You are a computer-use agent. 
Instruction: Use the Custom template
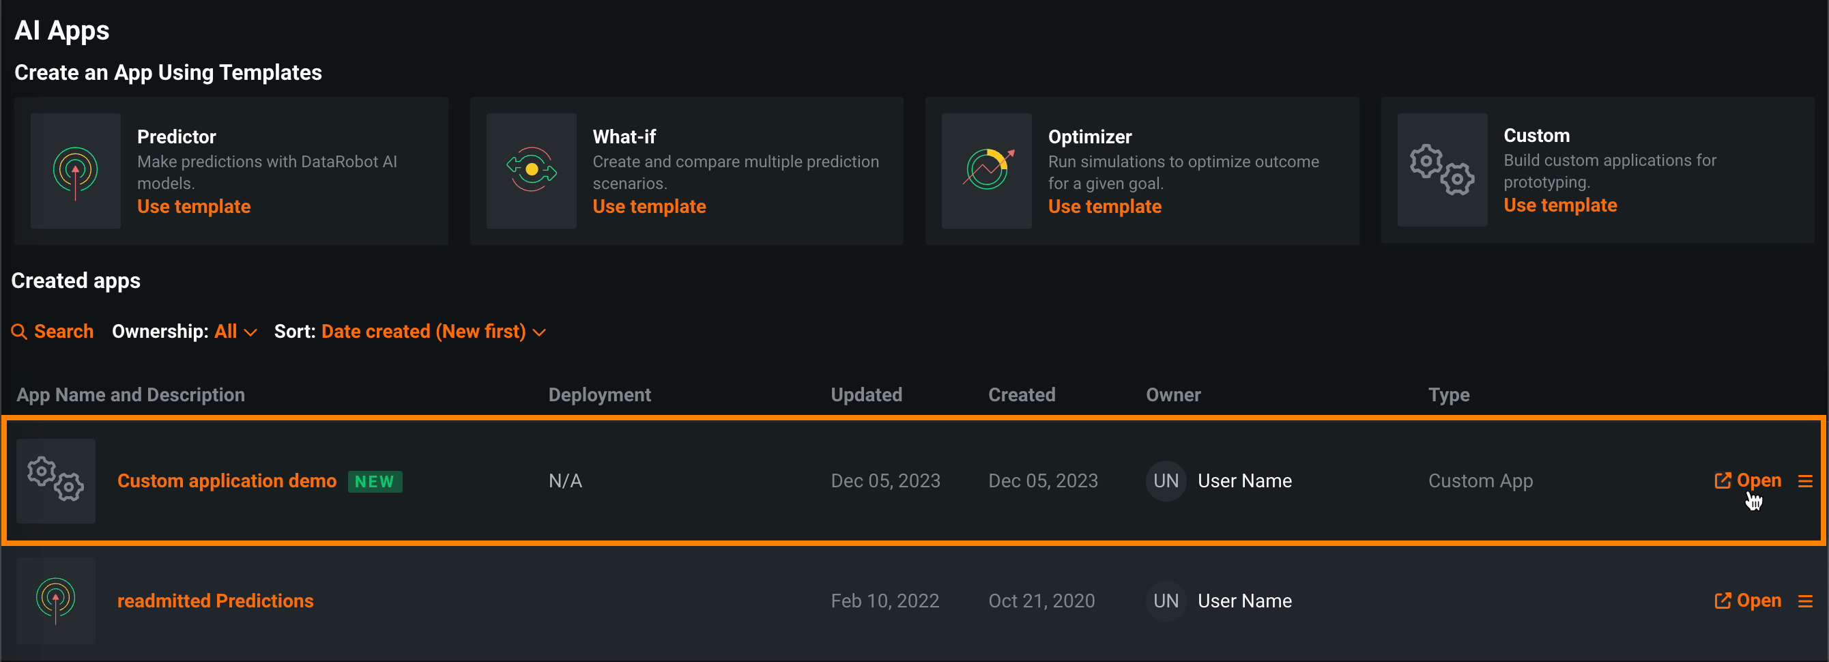[x=1560, y=205]
